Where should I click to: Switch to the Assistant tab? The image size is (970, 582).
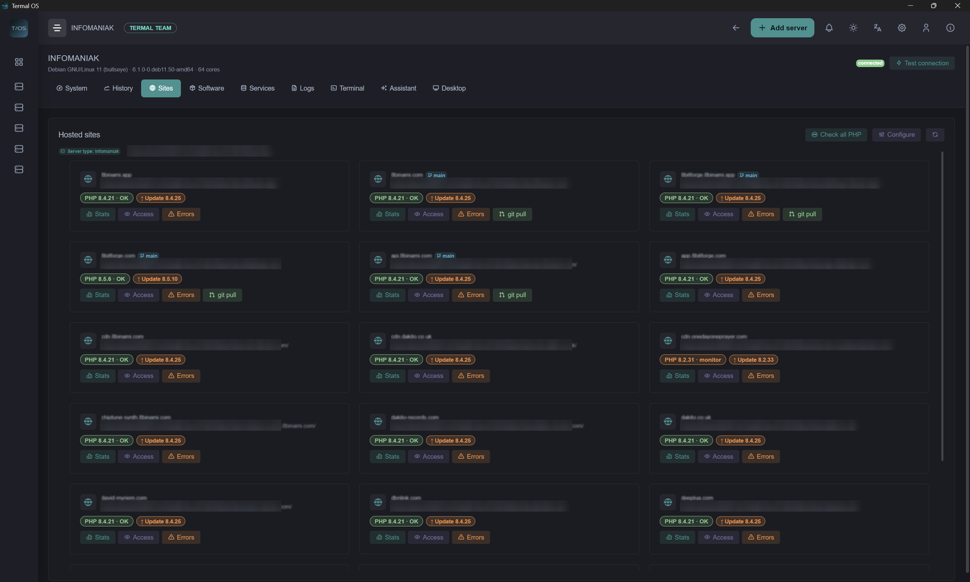pyautogui.click(x=398, y=89)
